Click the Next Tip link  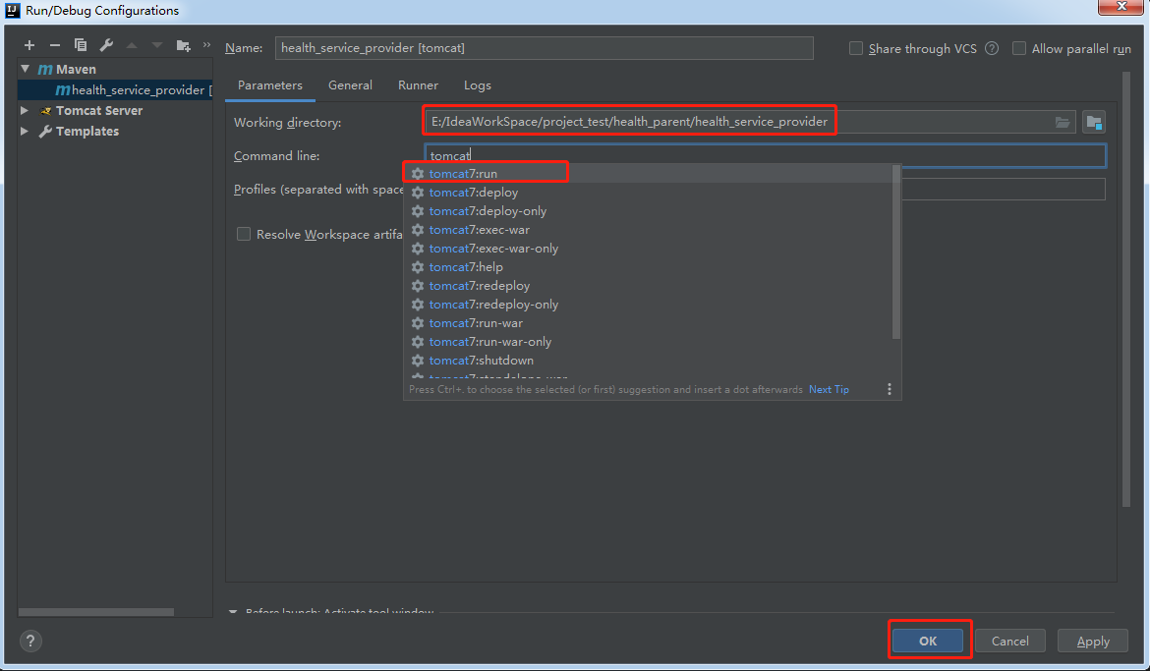(x=828, y=389)
